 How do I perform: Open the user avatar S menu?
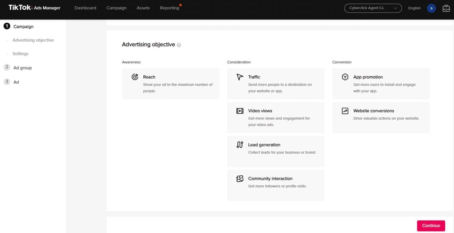pos(431,8)
